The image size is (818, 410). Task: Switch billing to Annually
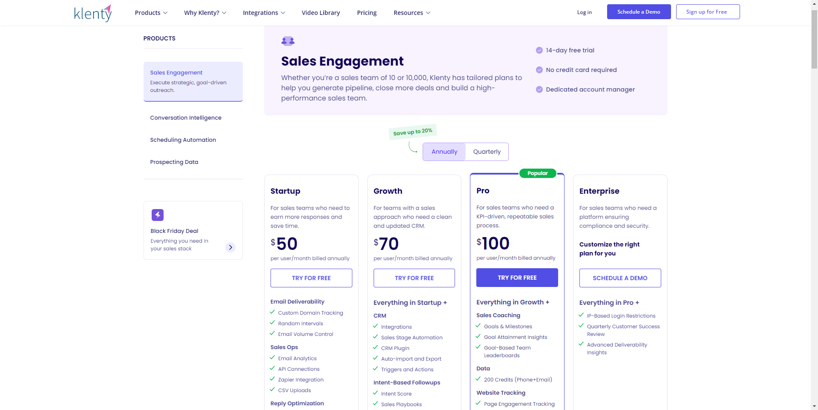click(444, 152)
